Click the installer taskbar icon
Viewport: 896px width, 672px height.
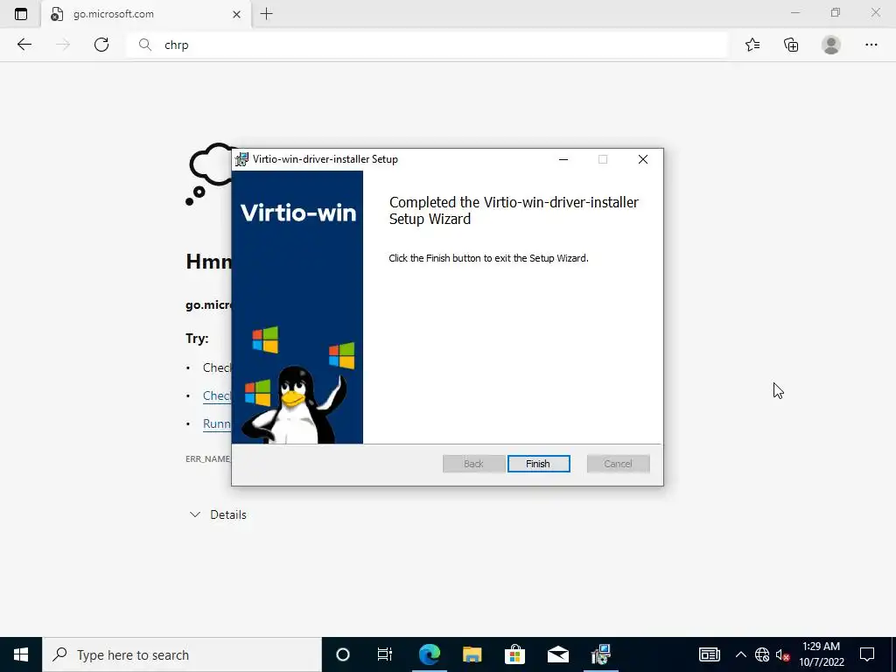(x=600, y=654)
